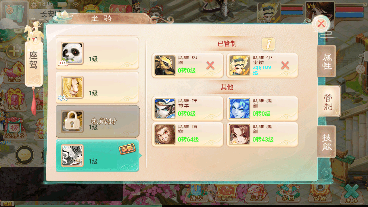Tap the locked 未解封 mount slot
Image resolution: width=368 pixels, height=207 pixels.
97,121
